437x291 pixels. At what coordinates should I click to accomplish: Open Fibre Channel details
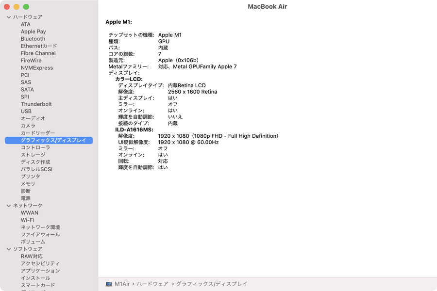(38, 53)
